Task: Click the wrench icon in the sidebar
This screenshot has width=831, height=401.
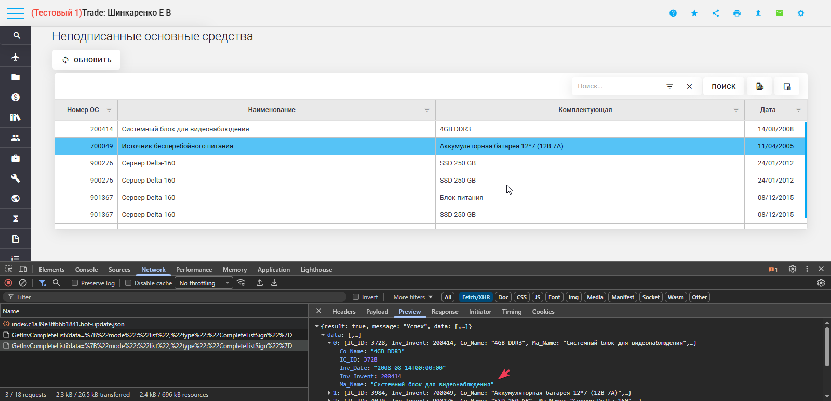Action: (x=16, y=178)
